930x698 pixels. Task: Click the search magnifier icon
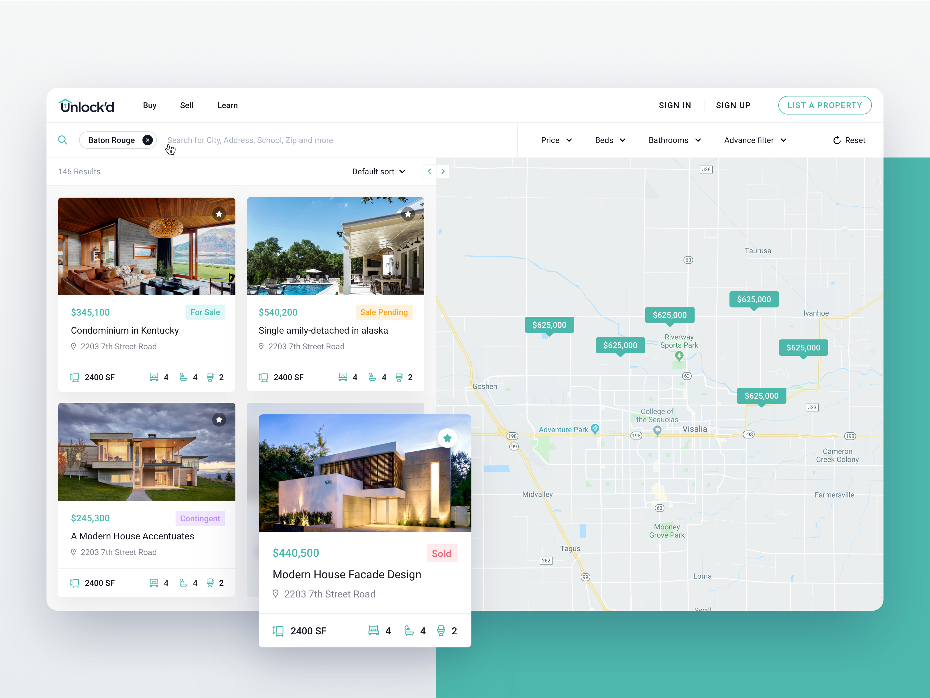coord(63,140)
